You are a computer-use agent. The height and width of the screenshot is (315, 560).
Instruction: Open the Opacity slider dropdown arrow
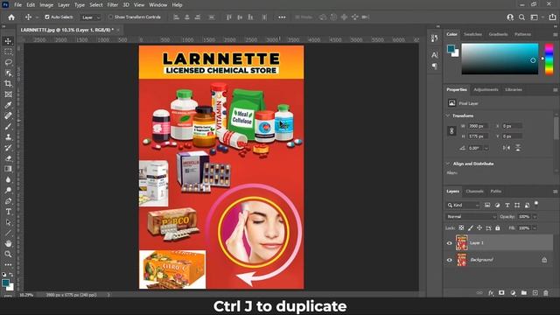click(x=535, y=217)
